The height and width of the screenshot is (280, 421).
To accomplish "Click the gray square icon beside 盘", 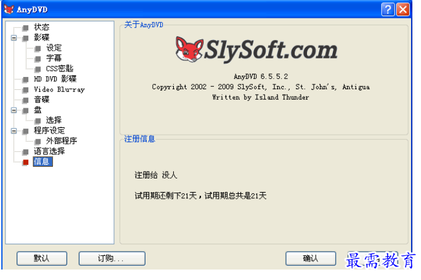I will [x=25, y=110].
